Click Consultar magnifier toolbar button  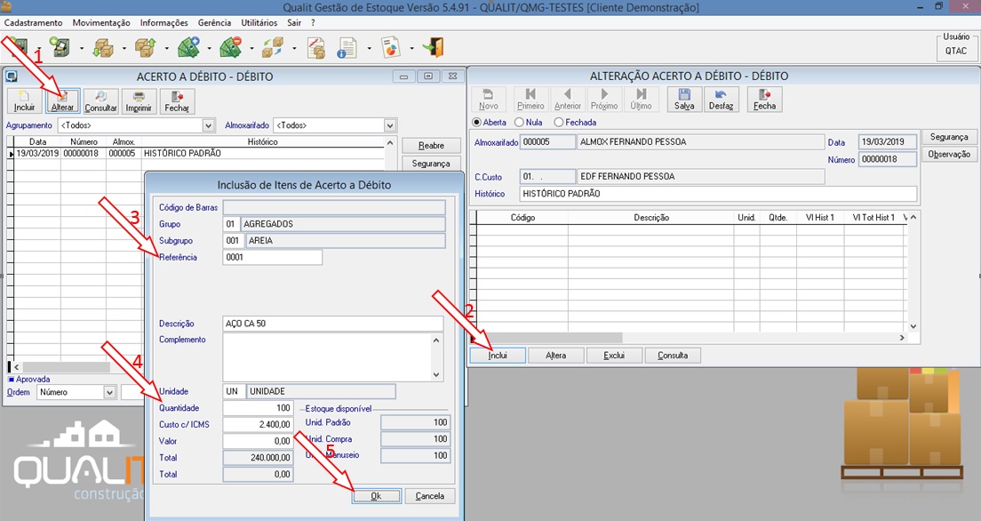tap(100, 100)
